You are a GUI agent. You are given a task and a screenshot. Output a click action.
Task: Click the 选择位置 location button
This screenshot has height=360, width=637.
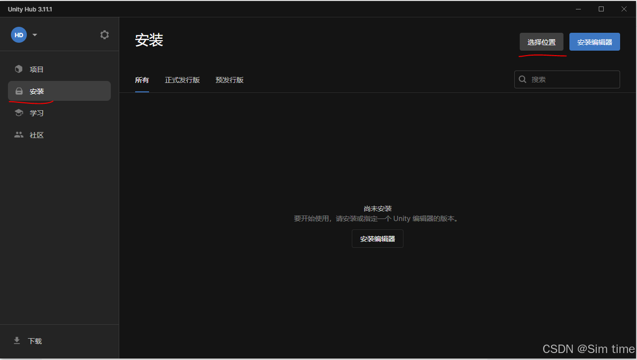click(x=542, y=42)
